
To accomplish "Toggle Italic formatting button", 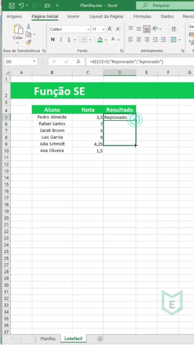I will [61, 40].
